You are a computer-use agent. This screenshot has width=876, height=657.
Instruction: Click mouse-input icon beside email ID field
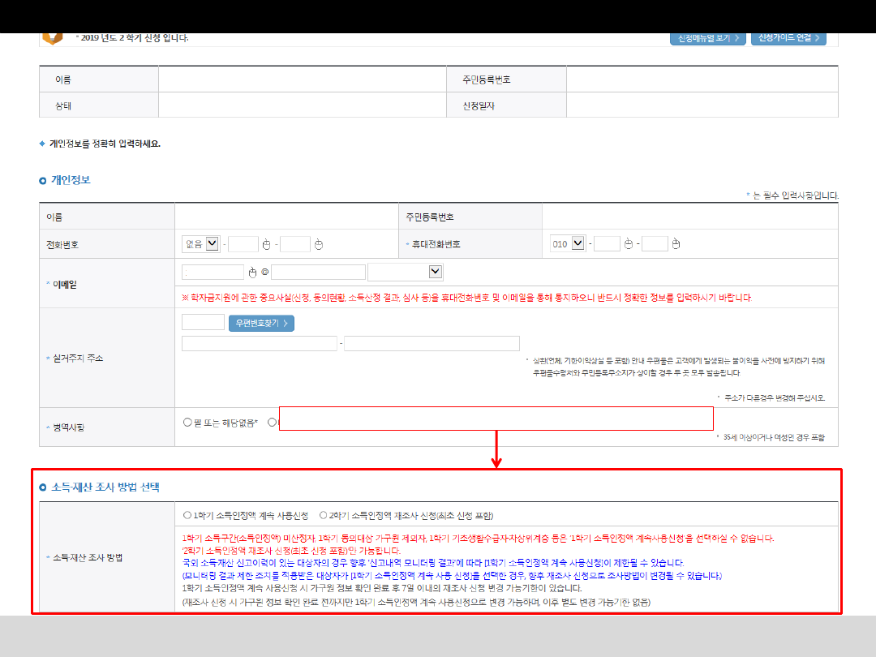pyautogui.click(x=252, y=273)
